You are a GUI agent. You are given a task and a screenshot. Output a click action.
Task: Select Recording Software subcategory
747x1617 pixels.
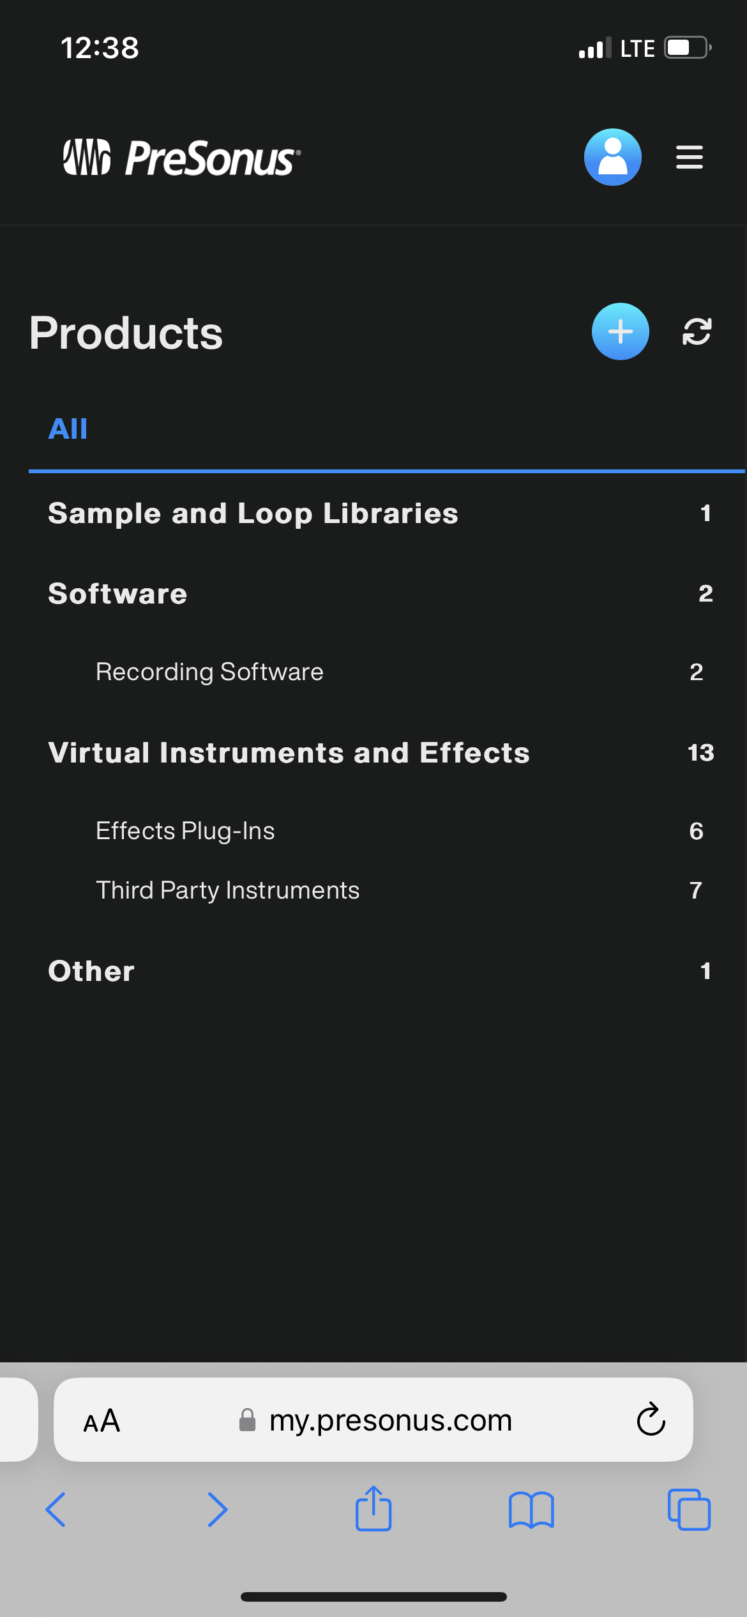coord(399,672)
